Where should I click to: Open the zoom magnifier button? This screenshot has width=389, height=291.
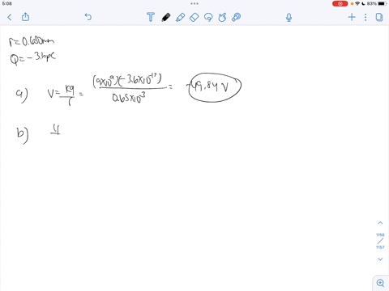(380, 283)
